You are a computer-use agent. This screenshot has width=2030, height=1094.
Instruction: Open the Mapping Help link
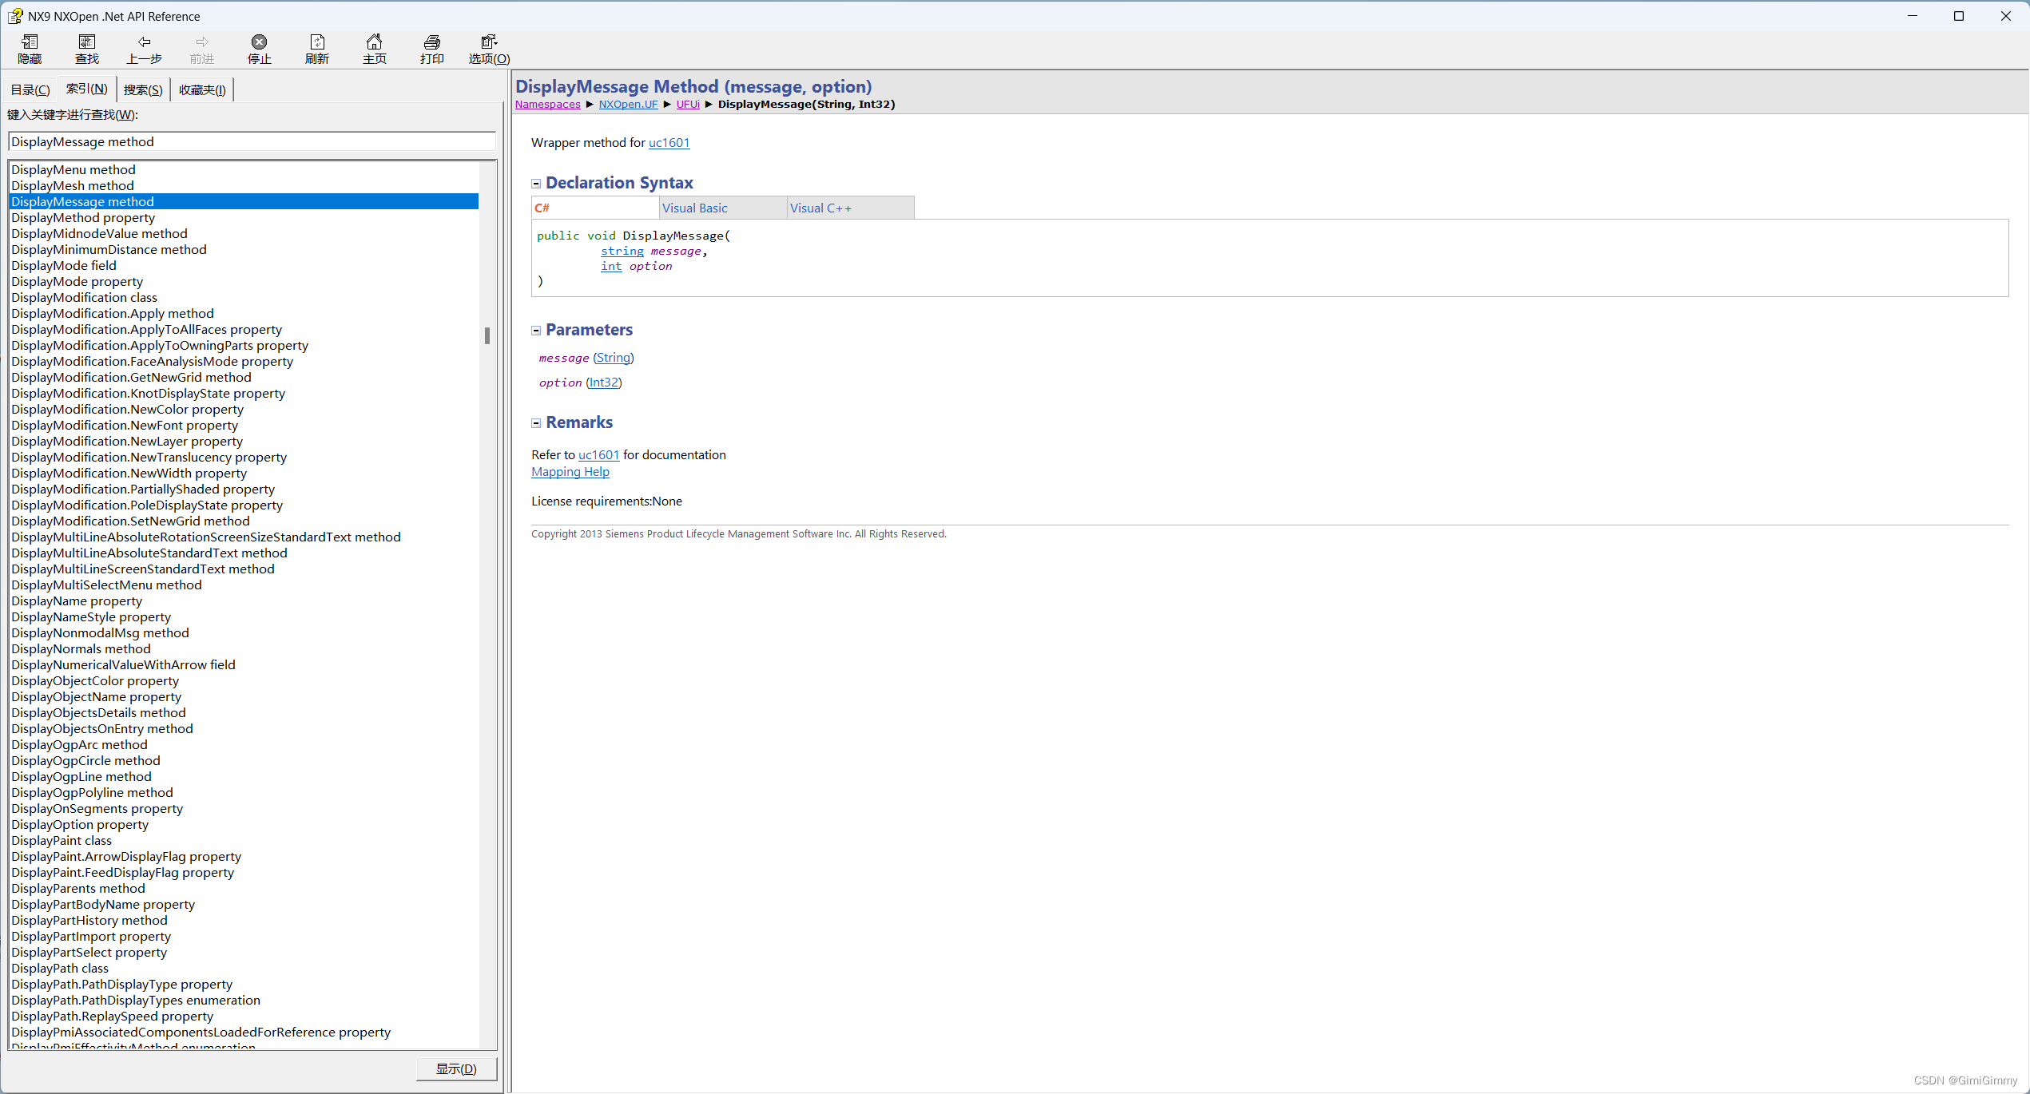(x=570, y=472)
